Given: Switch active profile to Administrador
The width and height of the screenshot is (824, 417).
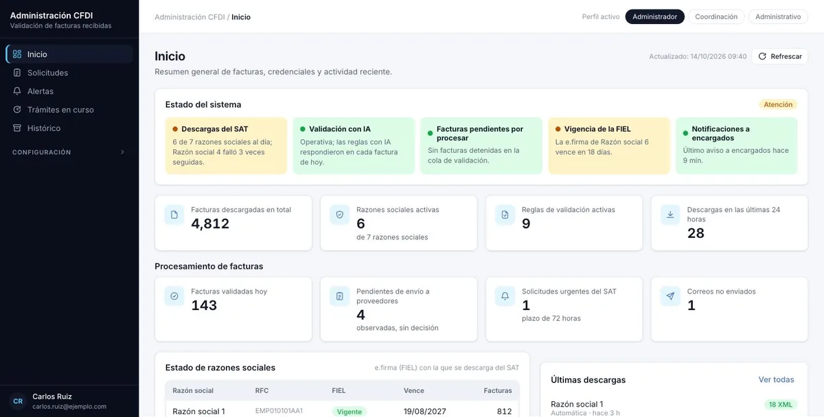Looking at the screenshot, I should [655, 16].
